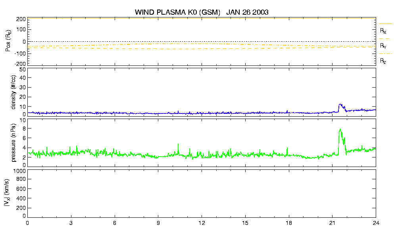Click the x-axis tick label 21
The image size is (394, 238).
(332, 223)
